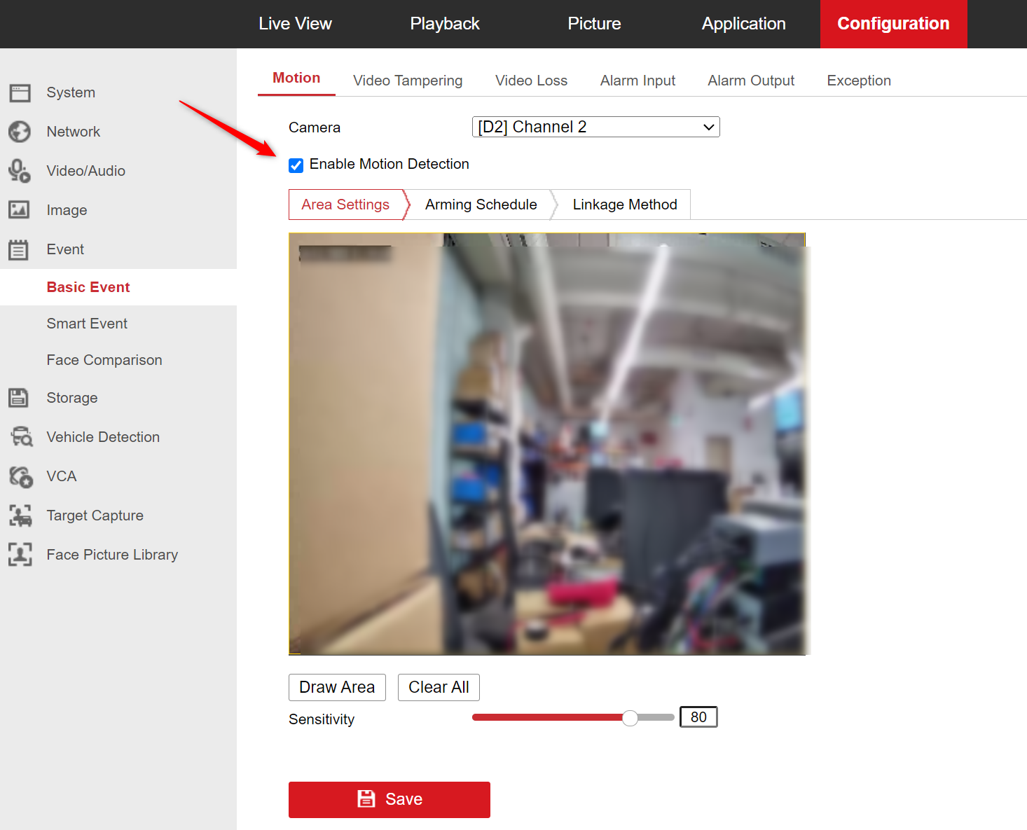Image resolution: width=1027 pixels, height=830 pixels.
Task: Open the Camera channel dropdown
Action: (x=596, y=127)
